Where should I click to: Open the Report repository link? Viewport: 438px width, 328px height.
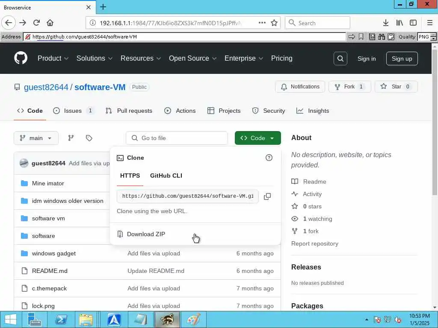tap(314, 244)
